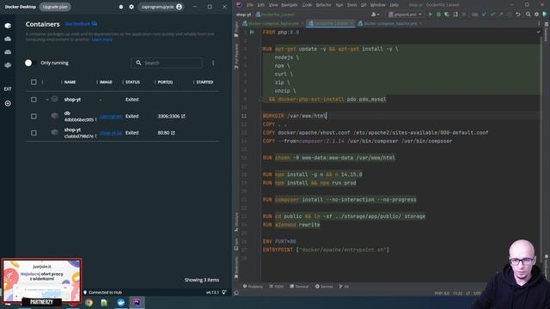The image size is (550, 309).
Task: Sort containers by NAME column
Action: pyautogui.click(x=70, y=82)
